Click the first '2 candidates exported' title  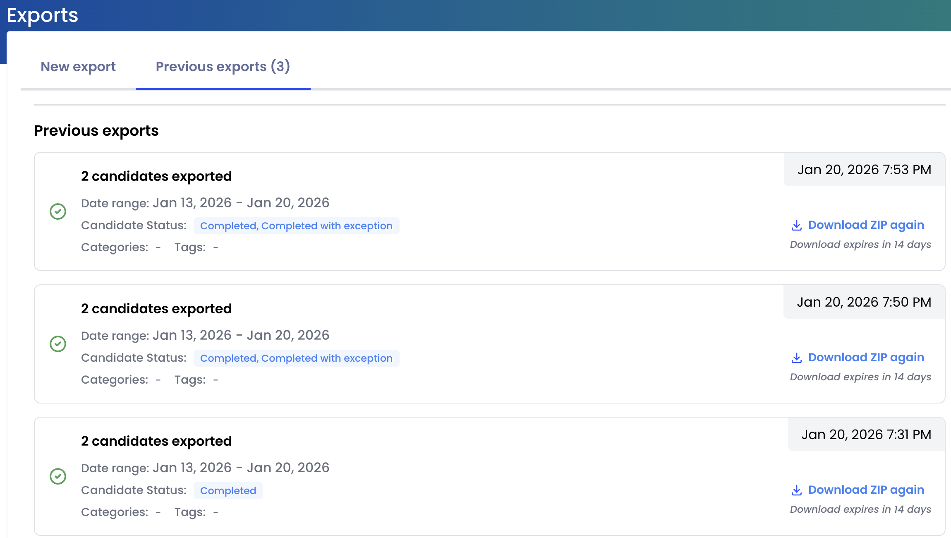coord(156,176)
